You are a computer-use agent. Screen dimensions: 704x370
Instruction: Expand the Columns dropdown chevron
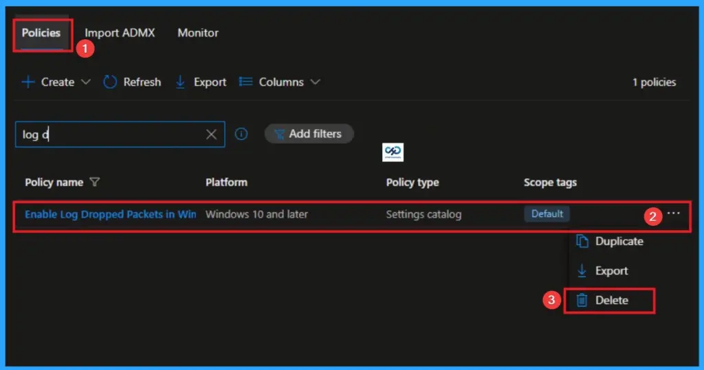point(315,82)
